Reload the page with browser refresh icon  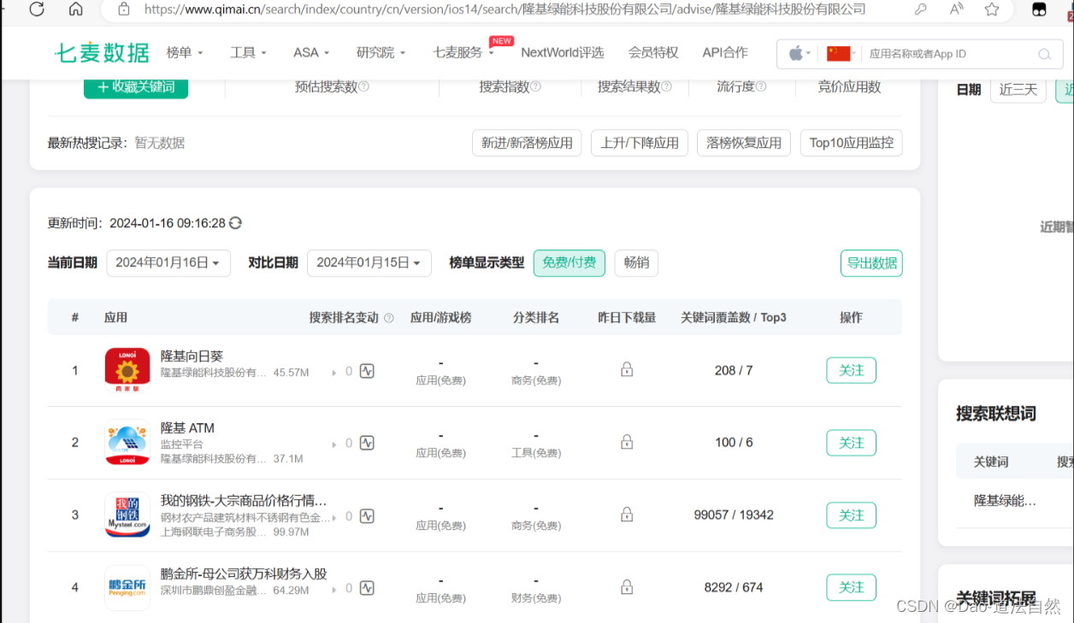(37, 9)
